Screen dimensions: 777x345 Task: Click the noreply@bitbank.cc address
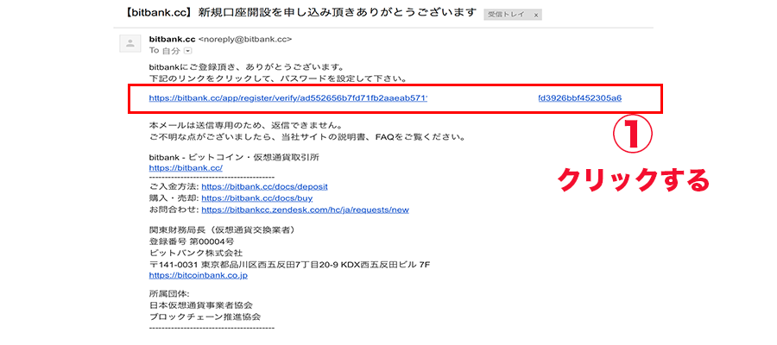245,39
